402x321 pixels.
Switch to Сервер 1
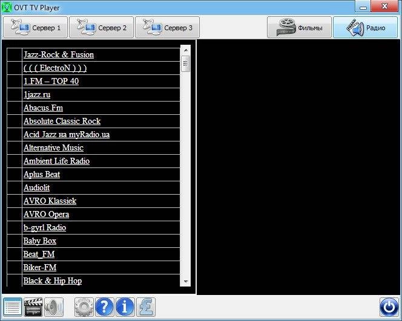pos(35,27)
